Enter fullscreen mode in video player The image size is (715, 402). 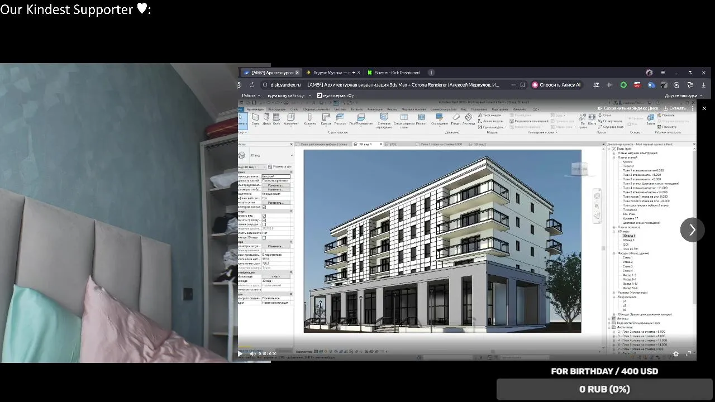click(688, 353)
